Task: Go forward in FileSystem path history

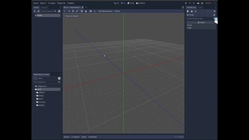Action: (37, 79)
